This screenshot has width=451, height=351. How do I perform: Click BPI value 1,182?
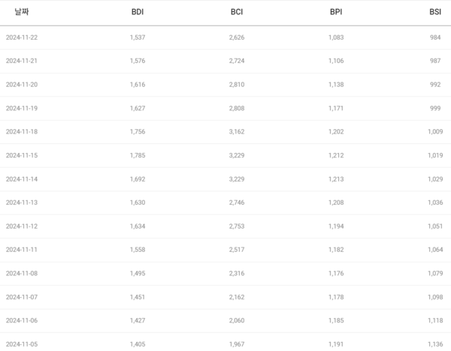click(x=336, y=250)
